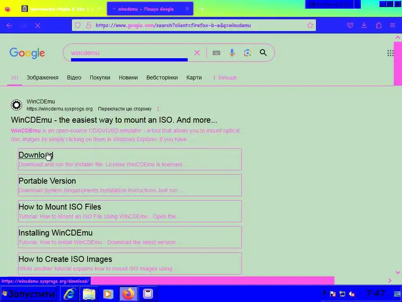Click the WinCDEmu site gear favicon
This screenshot has width=402, height=302.
[16, 105]
